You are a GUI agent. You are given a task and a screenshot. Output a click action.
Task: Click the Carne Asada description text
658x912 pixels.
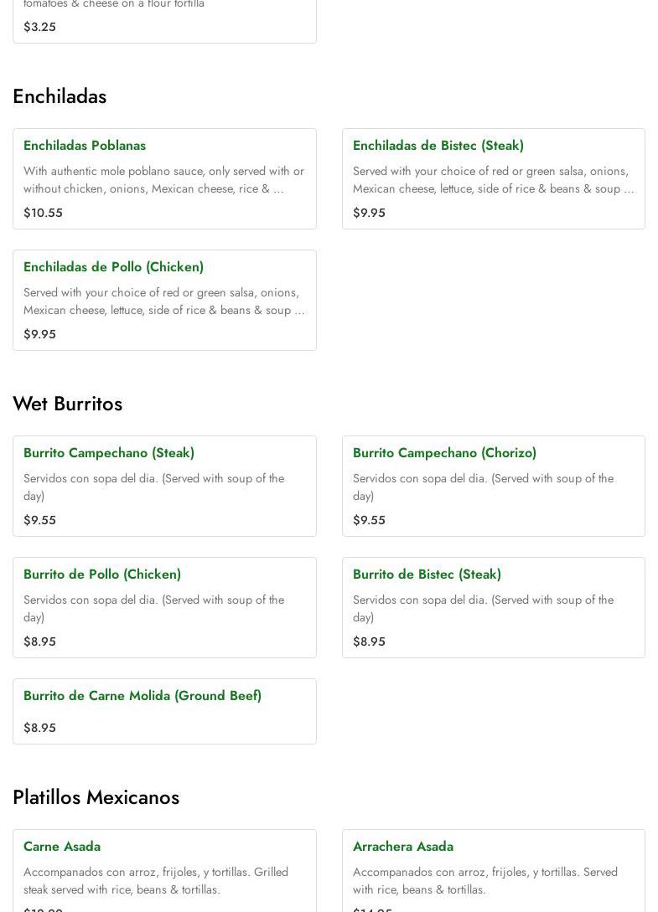(156, 881)
